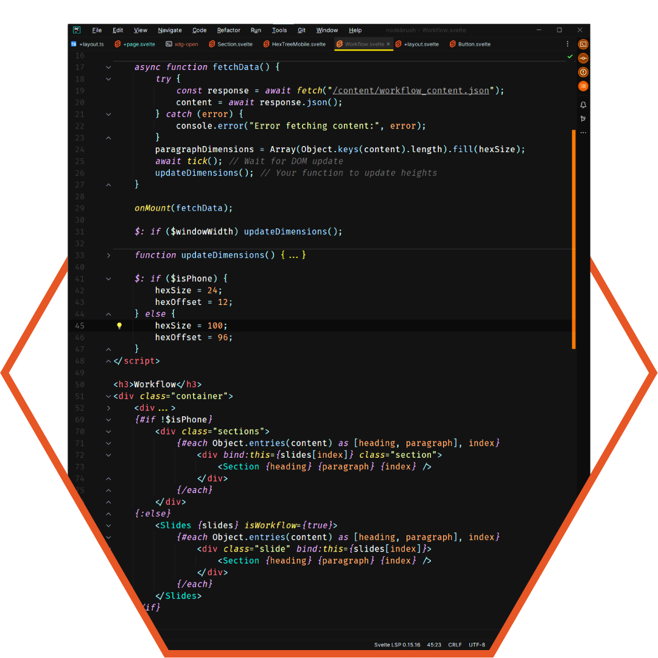Image resolution: width=658 pixels, height=658 pixels.
Task: Click the '<h3>Workflow</h3>' heading line
Action: coord(158,385)
